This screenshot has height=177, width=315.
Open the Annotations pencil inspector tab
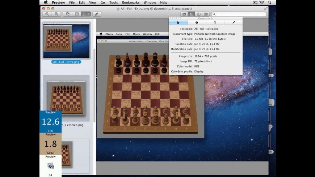pyautogui.click(x=234, y=22)
